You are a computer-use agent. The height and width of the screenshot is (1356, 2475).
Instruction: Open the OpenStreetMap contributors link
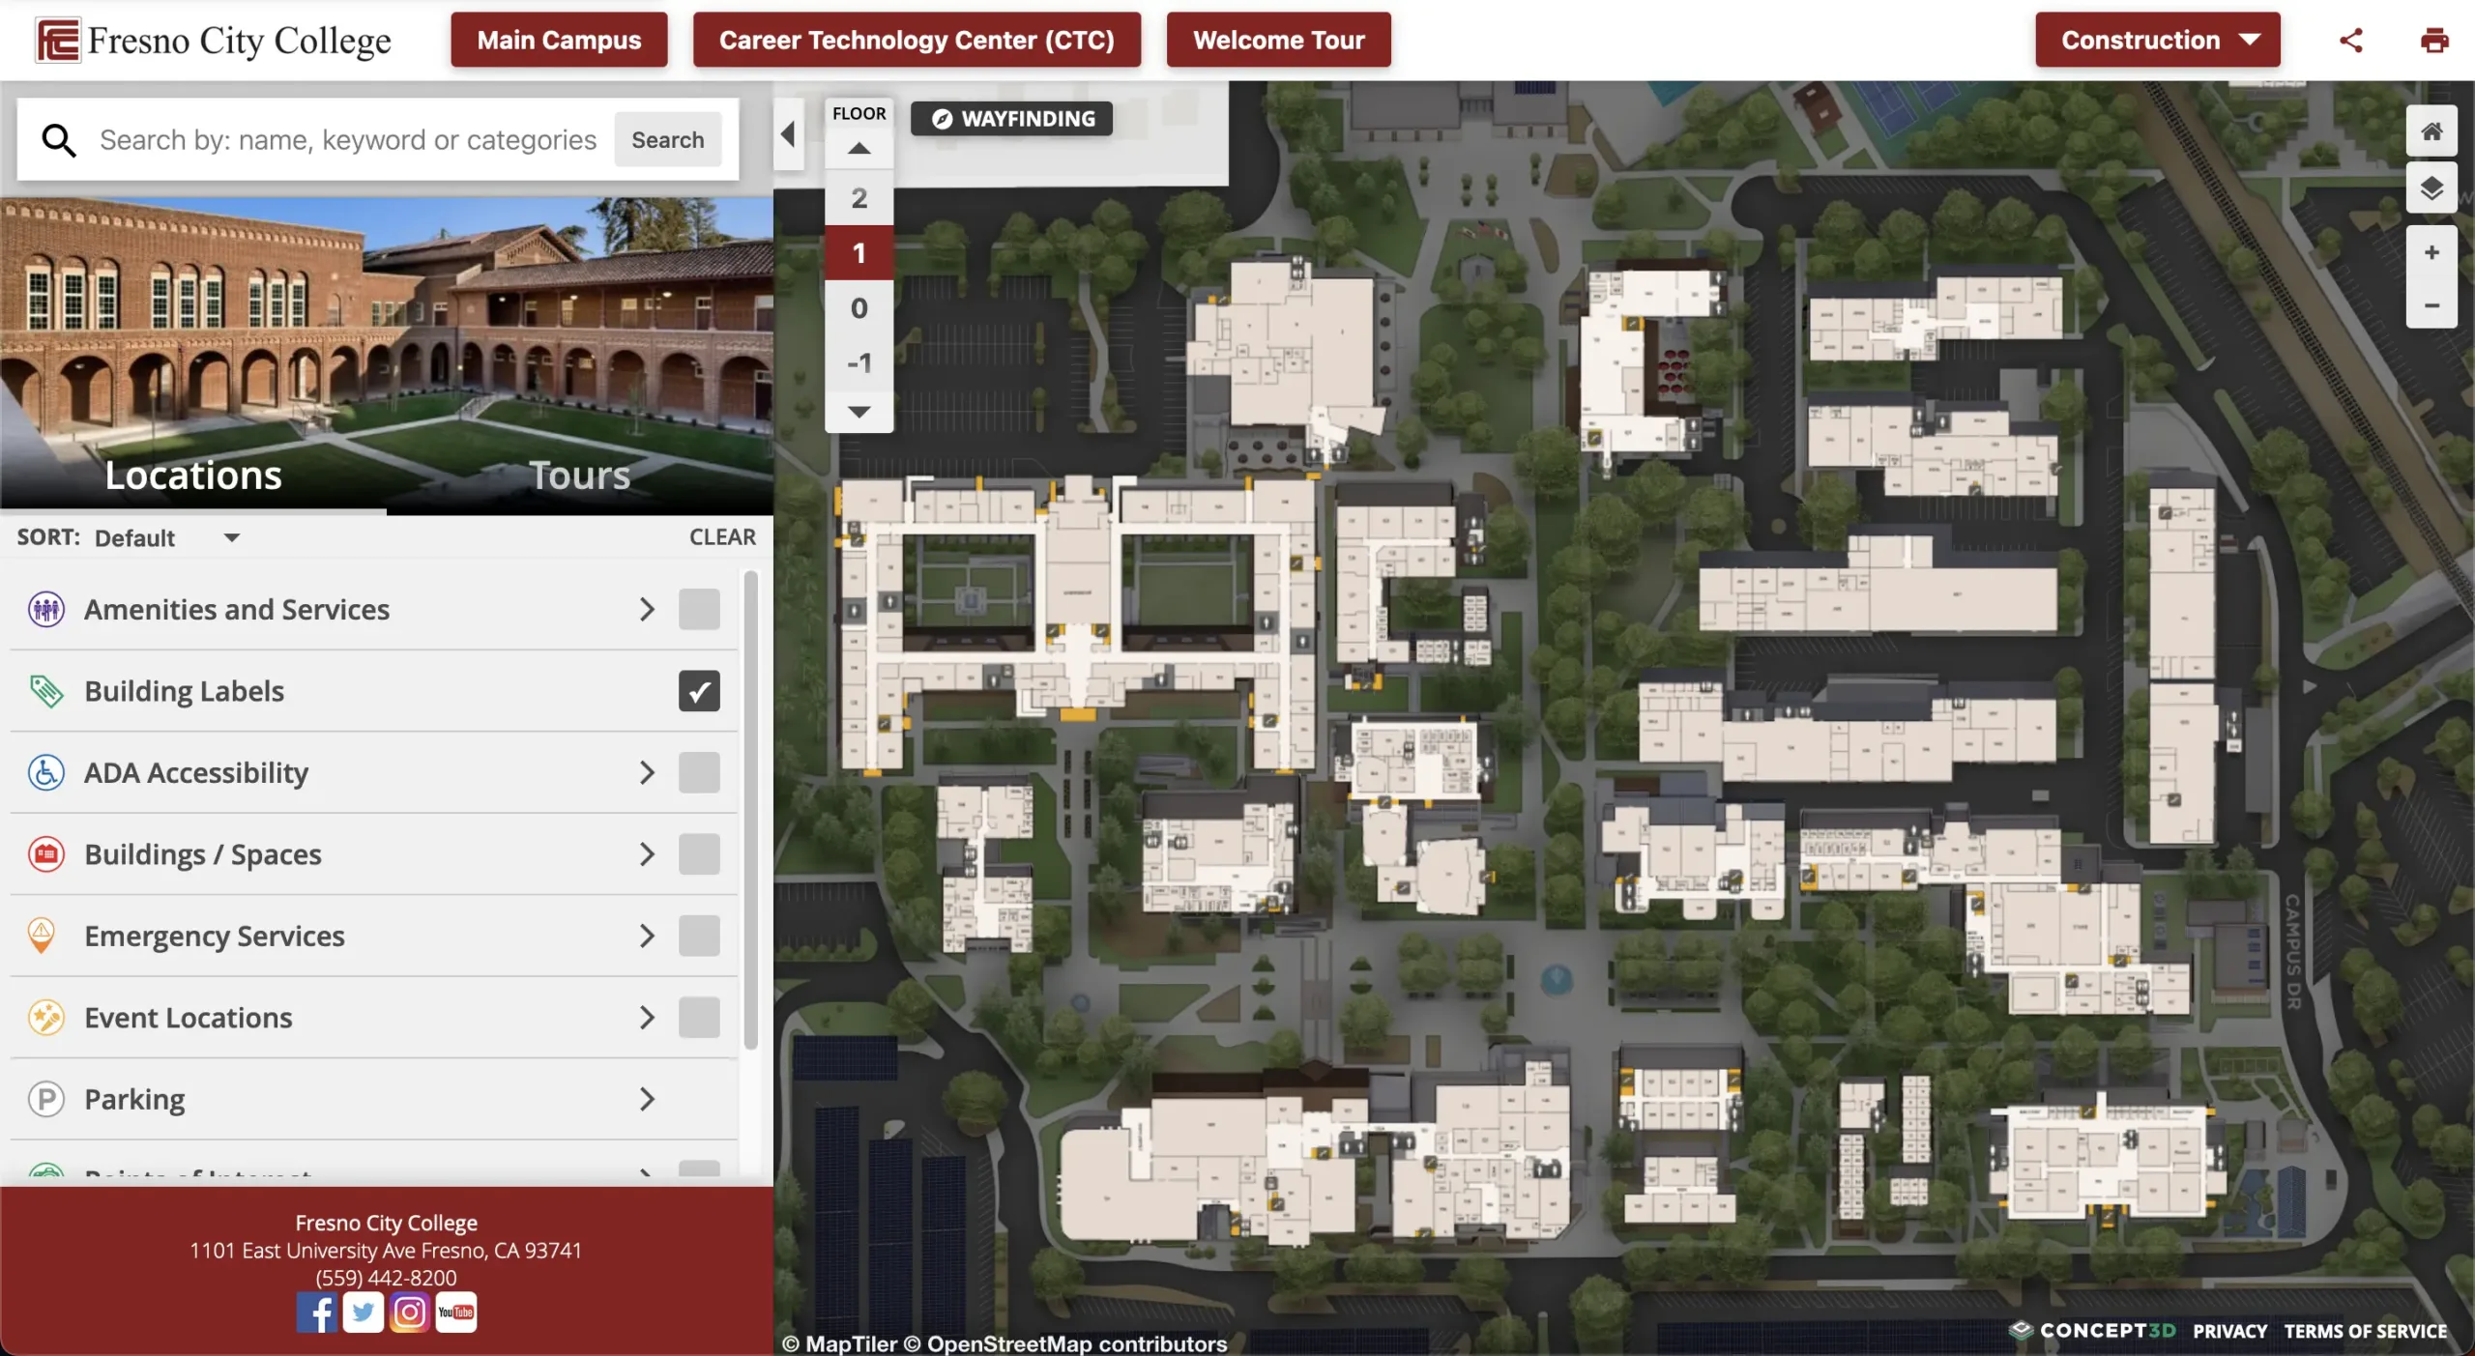tap(1065, 1343)
